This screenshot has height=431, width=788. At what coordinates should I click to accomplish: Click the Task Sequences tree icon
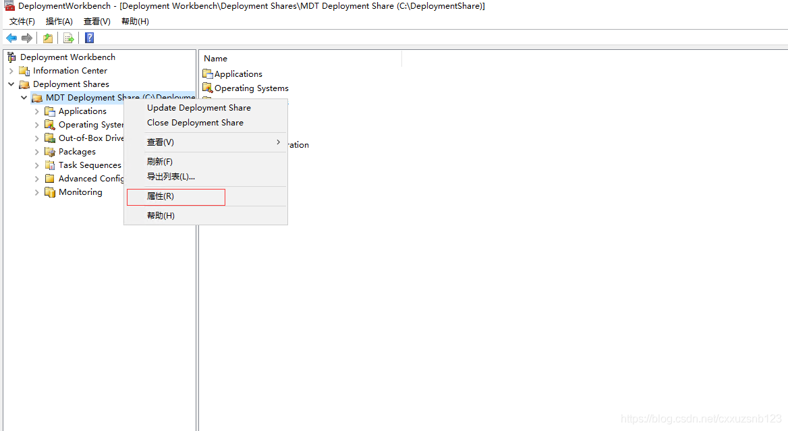[50, 165]
